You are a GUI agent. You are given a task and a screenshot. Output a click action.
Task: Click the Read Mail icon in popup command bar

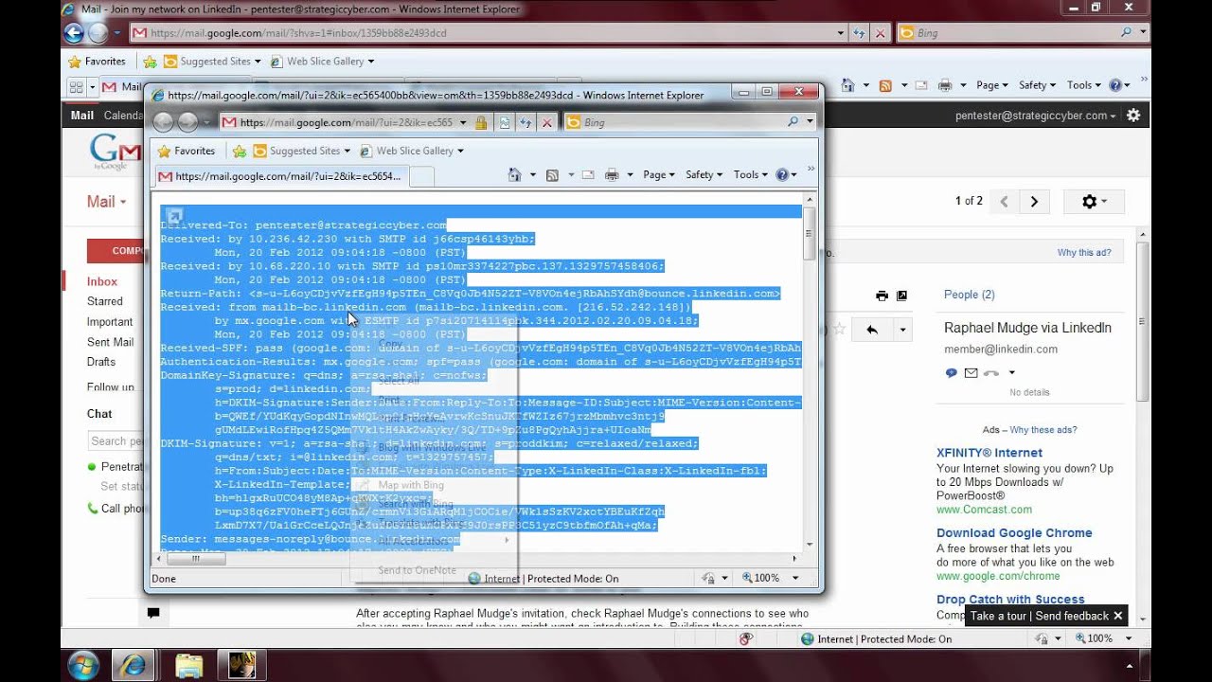(x=587, y=174)
